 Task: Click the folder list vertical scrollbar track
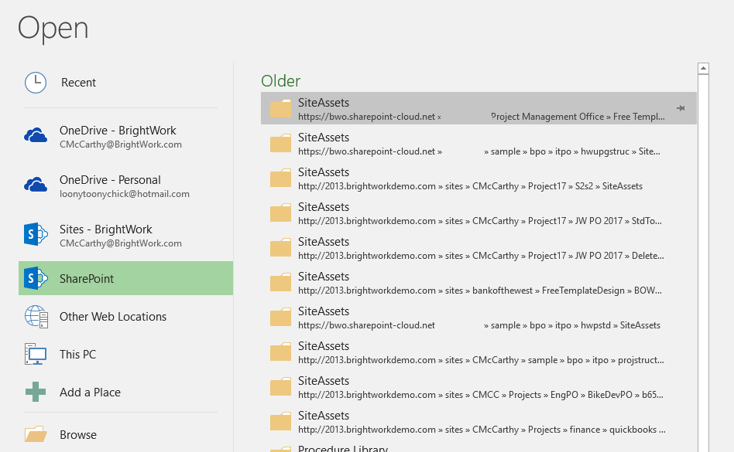pos(703,263)
